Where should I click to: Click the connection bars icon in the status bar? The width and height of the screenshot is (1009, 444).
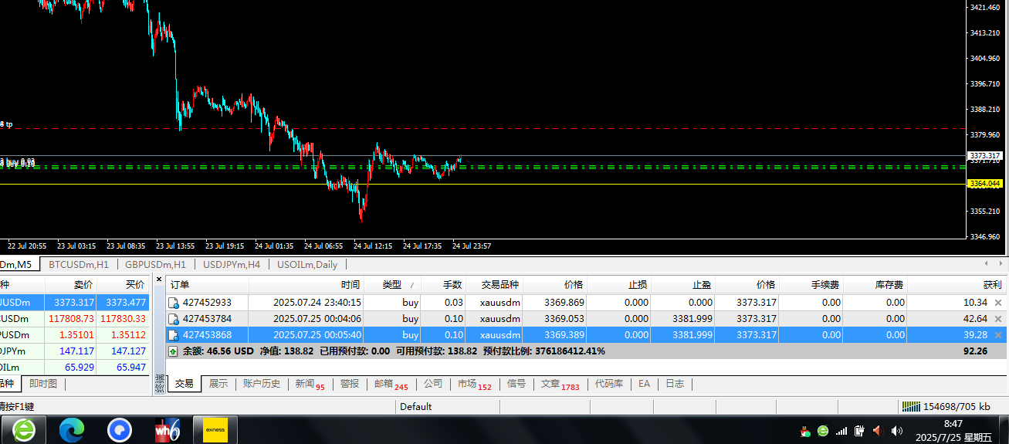pos(912,406)
